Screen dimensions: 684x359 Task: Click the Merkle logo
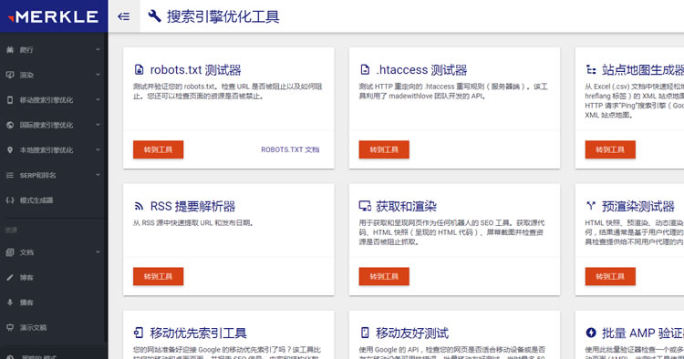[x=53, y=16]
